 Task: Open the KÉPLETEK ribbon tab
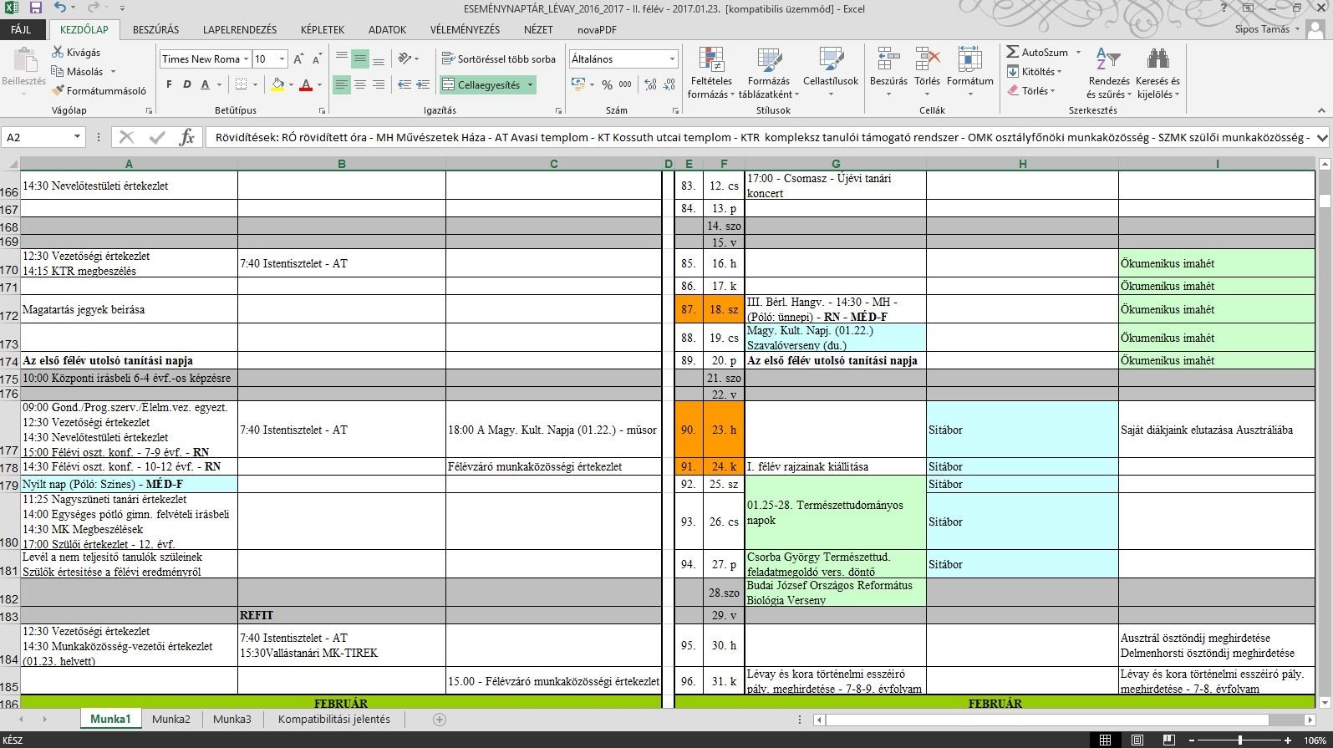click(322, 29)
